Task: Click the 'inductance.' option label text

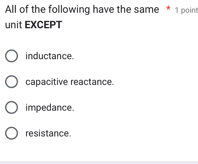Action: [x=50, y=56]
